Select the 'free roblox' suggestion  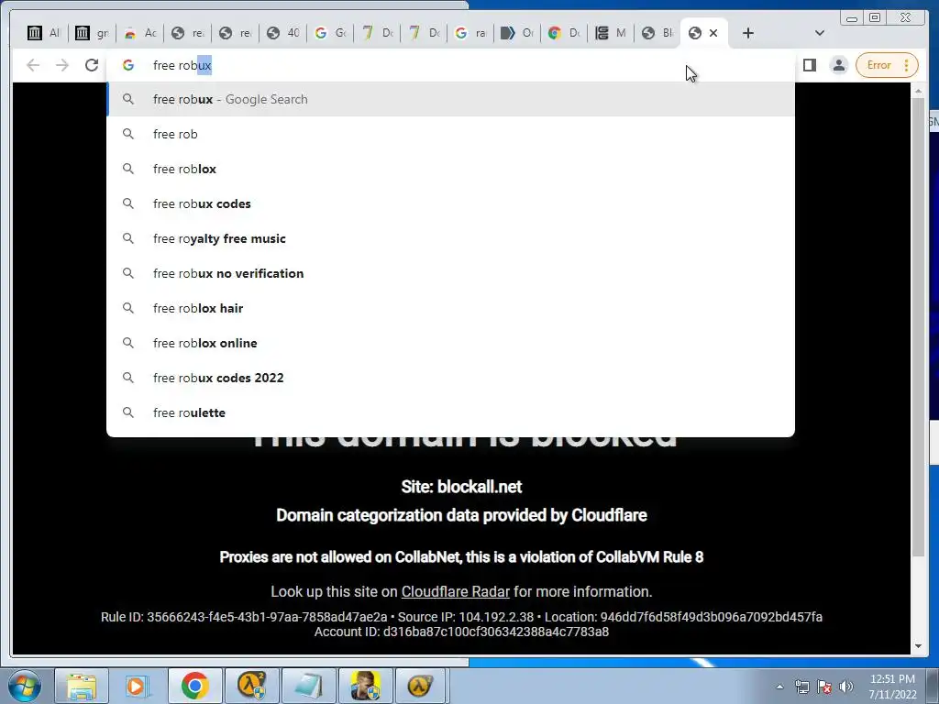click(x=450, y=169)
